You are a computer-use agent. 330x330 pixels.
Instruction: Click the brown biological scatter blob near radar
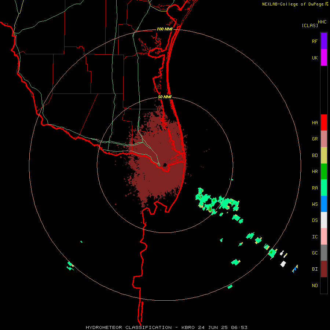[x=158, y=160]
